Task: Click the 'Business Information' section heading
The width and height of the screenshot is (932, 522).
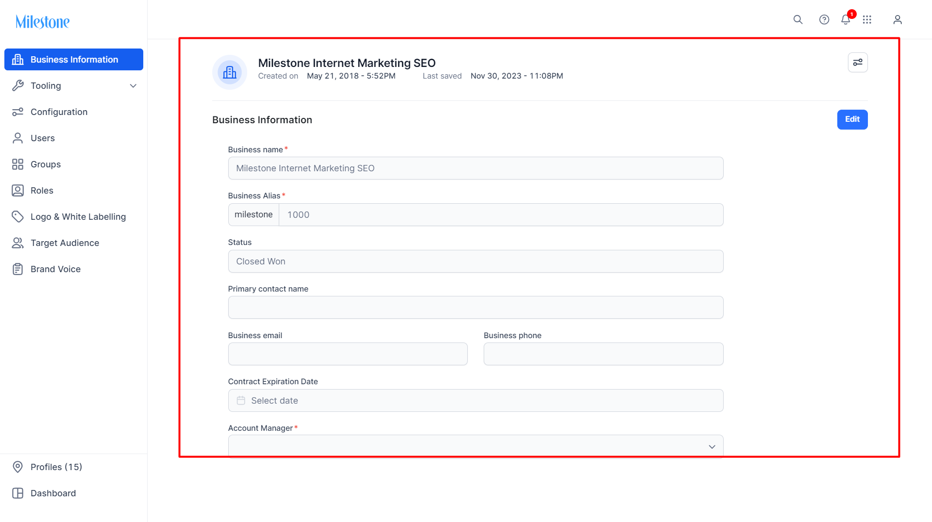Action: (262, 120)
